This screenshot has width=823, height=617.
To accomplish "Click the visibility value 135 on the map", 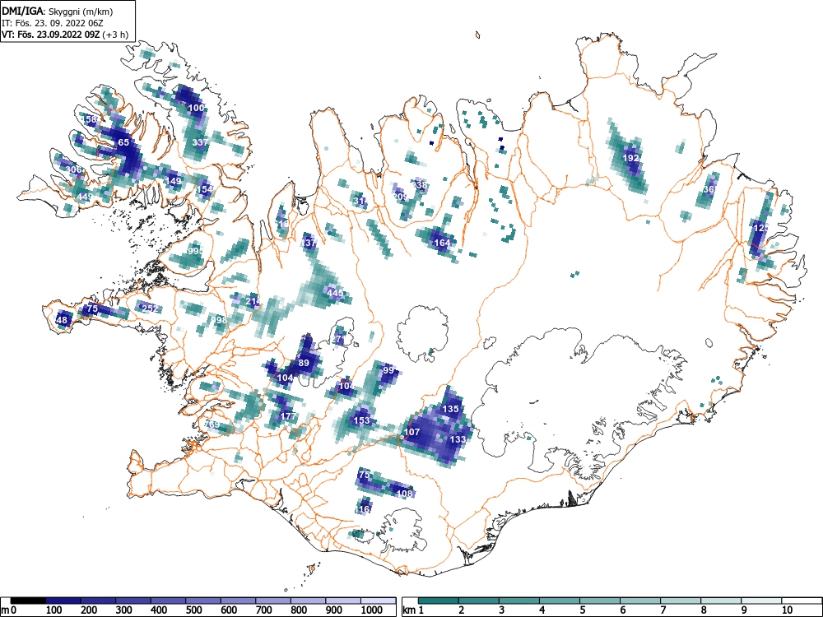I will 451,409.
